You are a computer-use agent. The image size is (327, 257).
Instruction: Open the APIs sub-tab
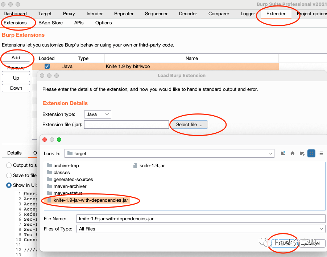point(79,23)
